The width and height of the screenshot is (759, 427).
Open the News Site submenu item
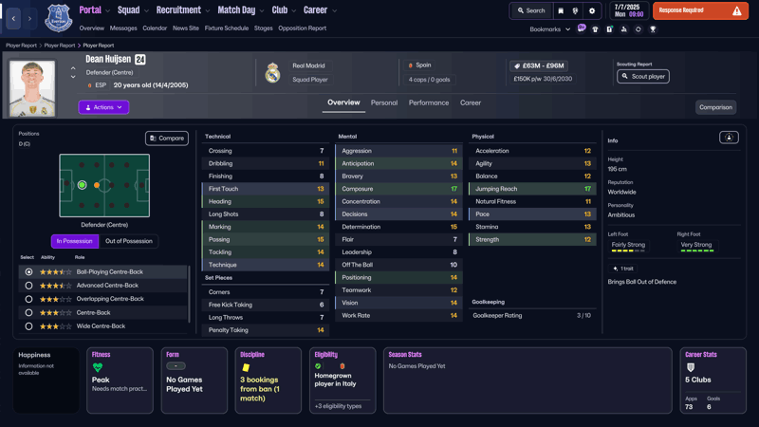point(186,28)
